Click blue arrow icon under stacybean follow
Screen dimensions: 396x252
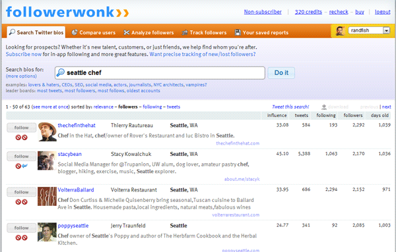[24, 166]
